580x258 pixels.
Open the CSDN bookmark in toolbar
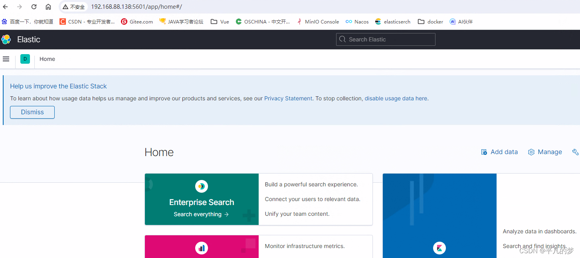click(87, 21)
